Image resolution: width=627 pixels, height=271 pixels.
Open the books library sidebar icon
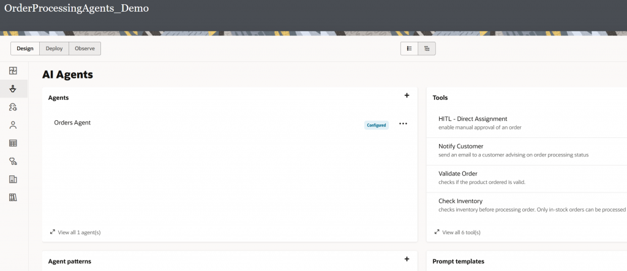pyautogui.click(x=13, y=197)
